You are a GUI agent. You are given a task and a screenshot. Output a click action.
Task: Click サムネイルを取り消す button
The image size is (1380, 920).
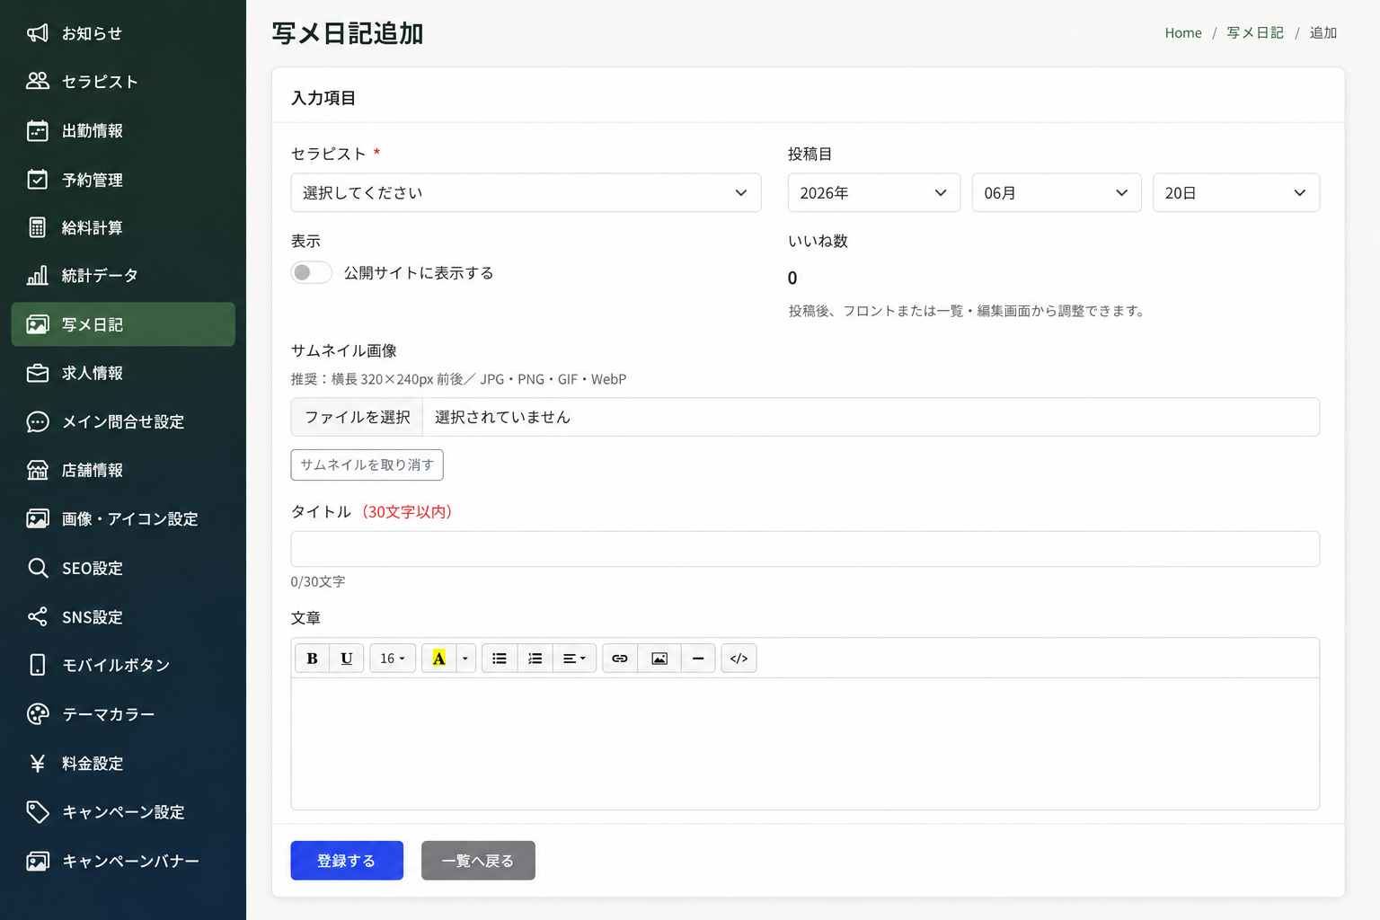(x=367, y=464)
